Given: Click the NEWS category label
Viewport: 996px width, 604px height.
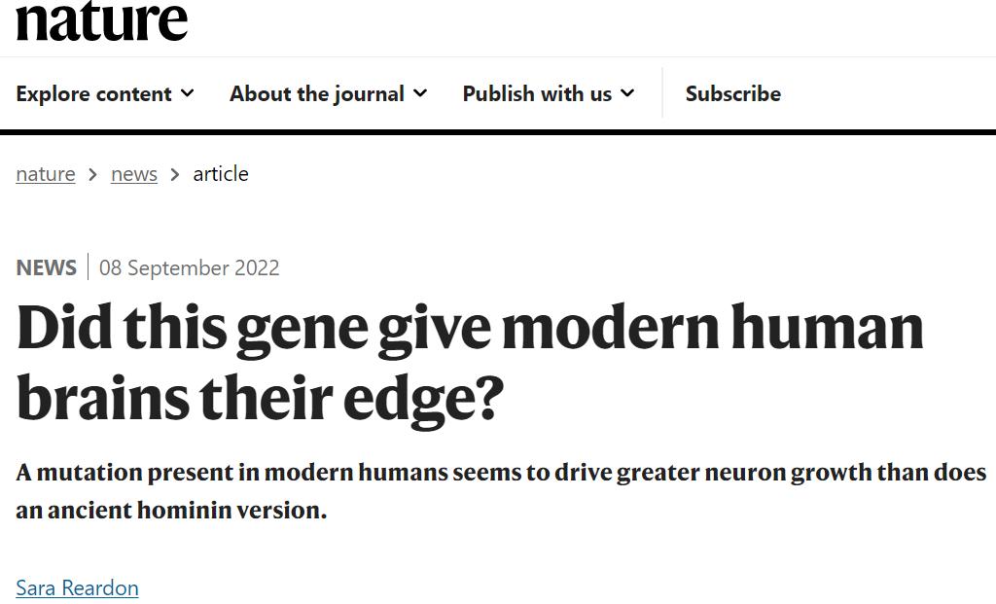Looking at the screenshot, I should [46, 267].
